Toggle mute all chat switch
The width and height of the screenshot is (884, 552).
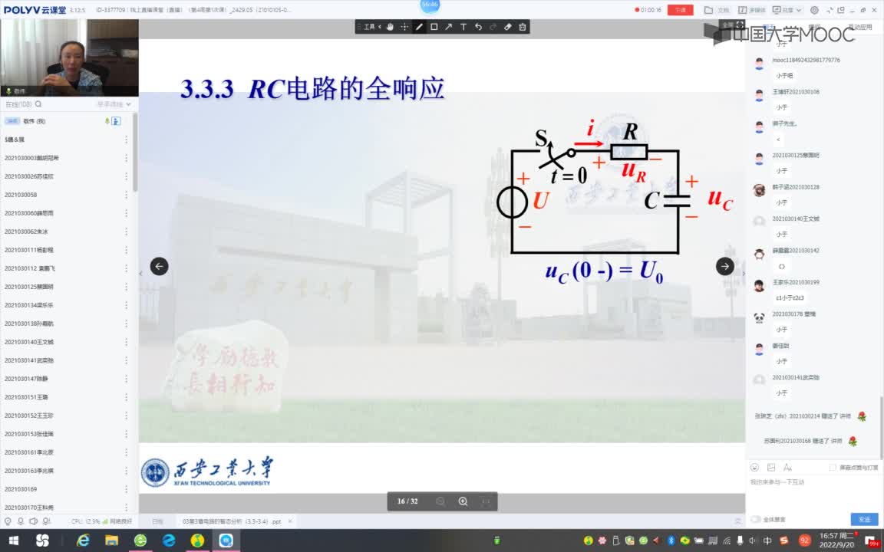click(756, 519)
